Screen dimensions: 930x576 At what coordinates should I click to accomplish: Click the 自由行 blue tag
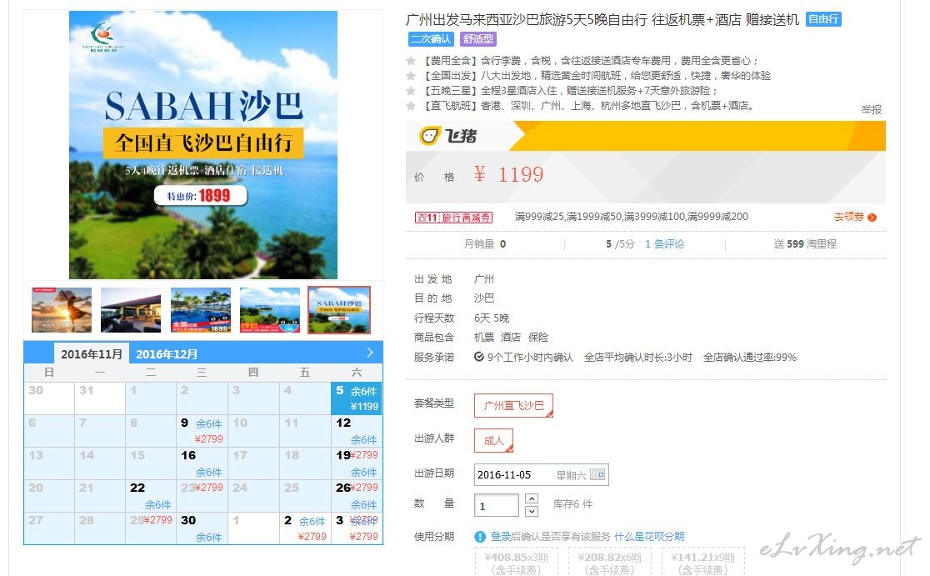pos(823,19)
